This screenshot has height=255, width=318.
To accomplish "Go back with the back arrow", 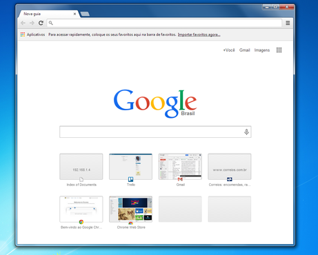I will [23, 23].
